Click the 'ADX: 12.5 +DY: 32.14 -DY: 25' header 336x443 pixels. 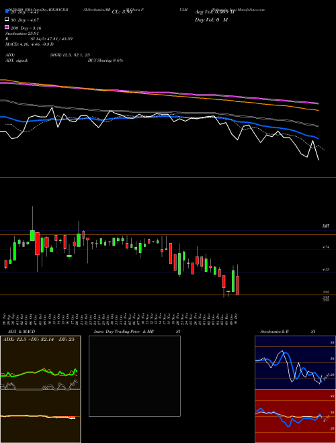coord(38,340)
